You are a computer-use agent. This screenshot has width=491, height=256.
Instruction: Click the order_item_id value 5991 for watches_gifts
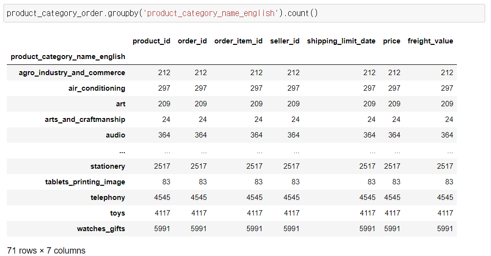coord(254,229)
